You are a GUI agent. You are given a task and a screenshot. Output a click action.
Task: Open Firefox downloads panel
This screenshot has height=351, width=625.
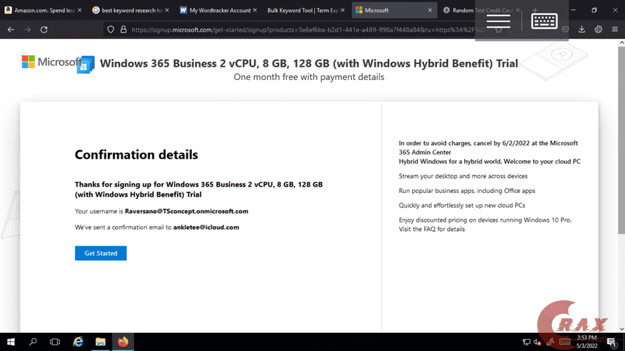581,29
